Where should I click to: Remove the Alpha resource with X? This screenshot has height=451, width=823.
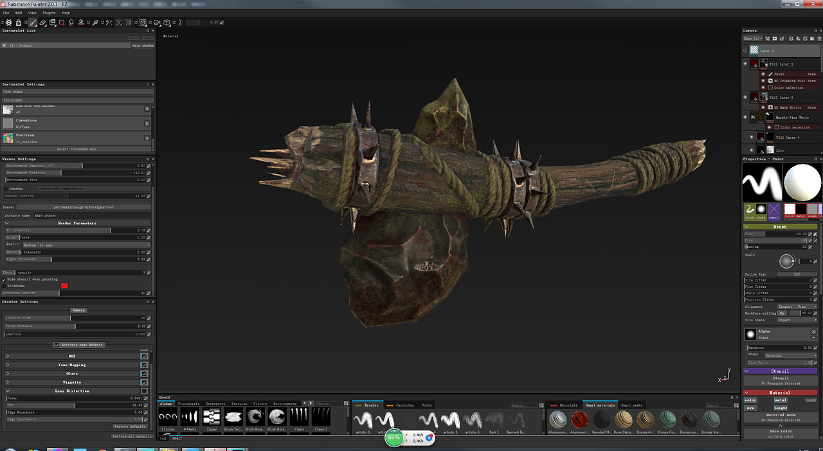[813, 332]
